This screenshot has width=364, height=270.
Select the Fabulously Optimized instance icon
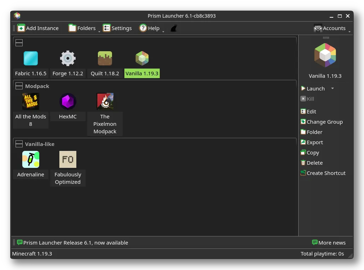pyautogui.click(x=68, y=159)
